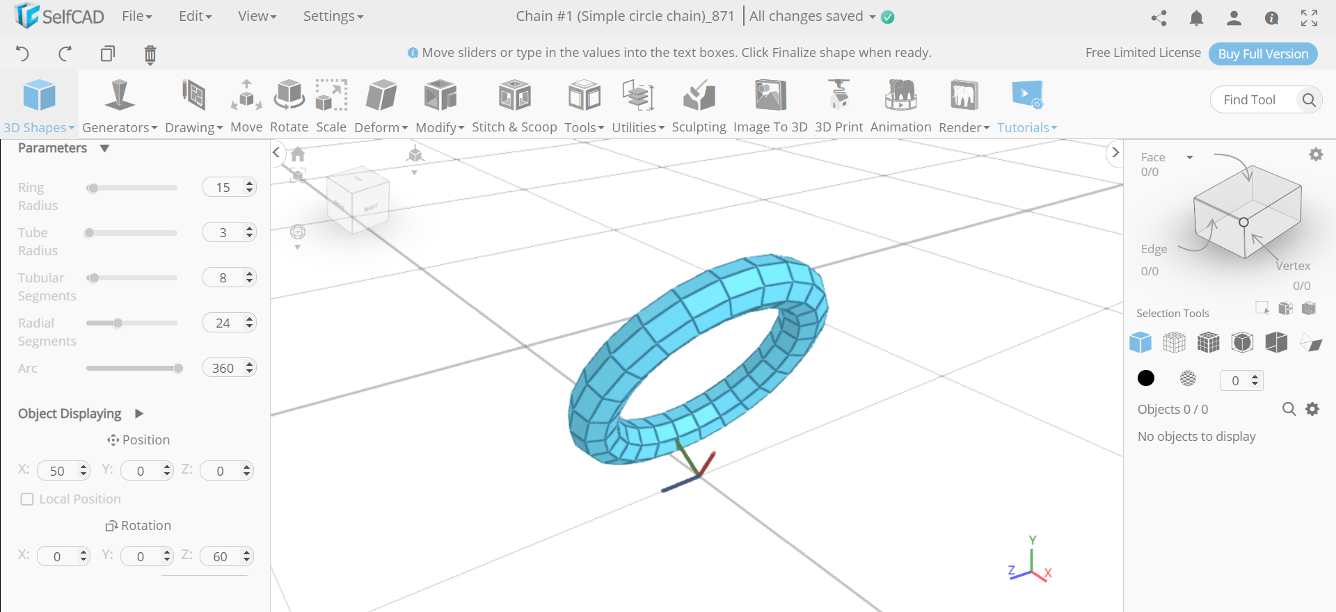Click the Tubular Segments stepper arrows
Viewport: 1336px width, 612px height.
coord(249,277)
